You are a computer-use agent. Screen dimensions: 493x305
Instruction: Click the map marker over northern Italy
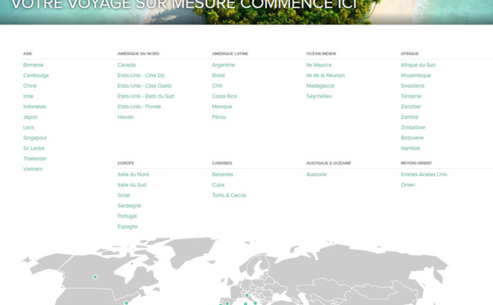coord(246,295)
